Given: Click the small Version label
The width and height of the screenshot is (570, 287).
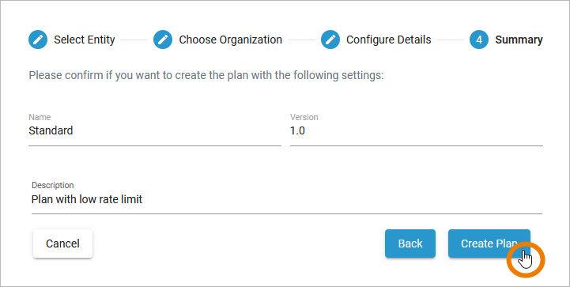Looking at the screenshot, I should click(304, 117).
